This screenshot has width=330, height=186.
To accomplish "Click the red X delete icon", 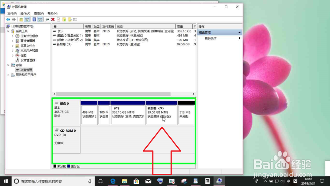I will [53, 20].
